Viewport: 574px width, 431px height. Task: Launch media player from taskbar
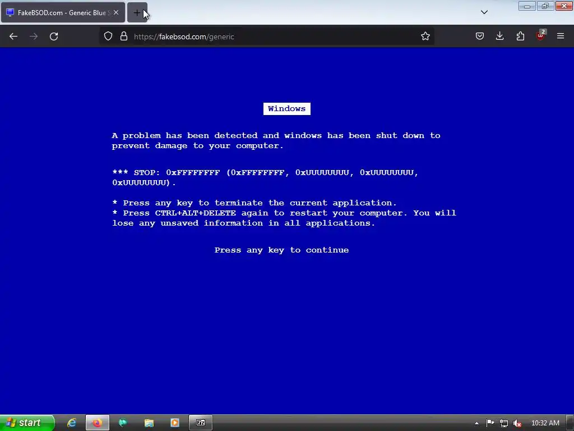pos(175,423)
